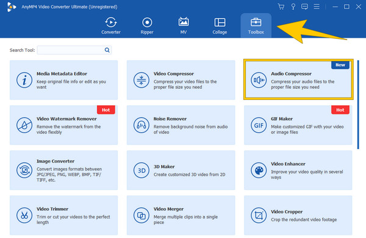The width and height of the screenshot is (366, 238).
Task: Click the Video Compressor icon
Action: tap(142, 80)
